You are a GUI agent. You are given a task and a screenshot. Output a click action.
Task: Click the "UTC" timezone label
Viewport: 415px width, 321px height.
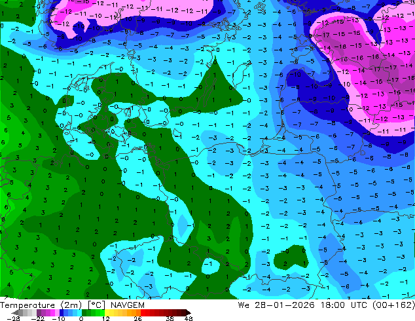coord(359,305)
